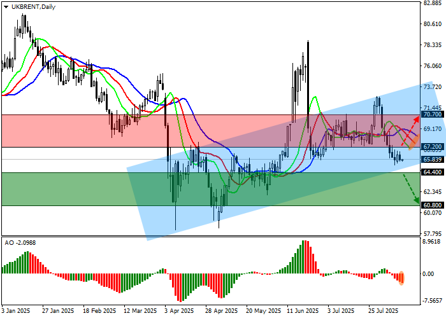Select the 25 Jul 2025 date label

coord(384,312)
